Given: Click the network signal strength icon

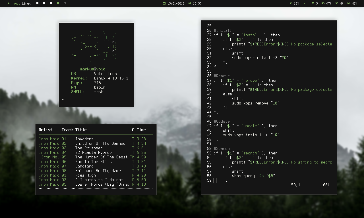Looking at the screenshot, I should [x=305, y=3].
